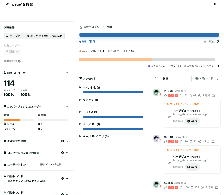Click the key icon in 藤田 健一's row
This screenshot has height=195, width=224.
(165, 141)
